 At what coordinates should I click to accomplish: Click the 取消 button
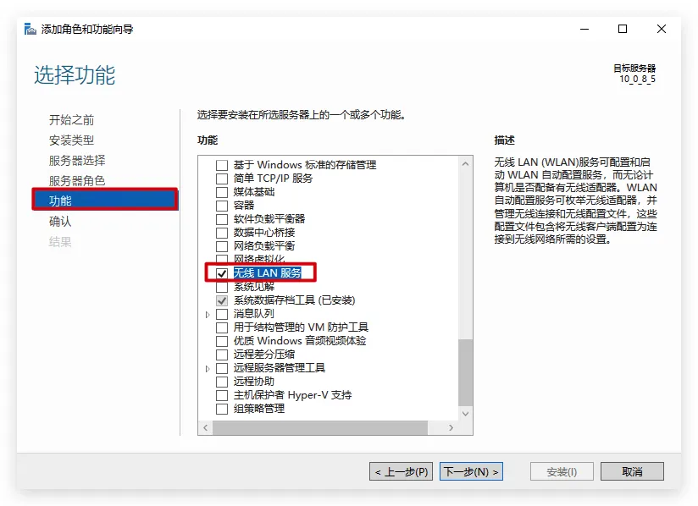pyautogui.click(x=632, y=472)
